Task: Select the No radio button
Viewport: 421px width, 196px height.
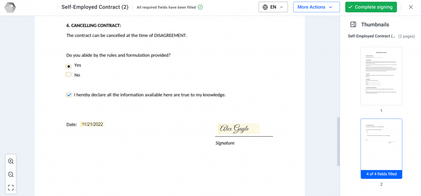Action: tap(69, 75)
